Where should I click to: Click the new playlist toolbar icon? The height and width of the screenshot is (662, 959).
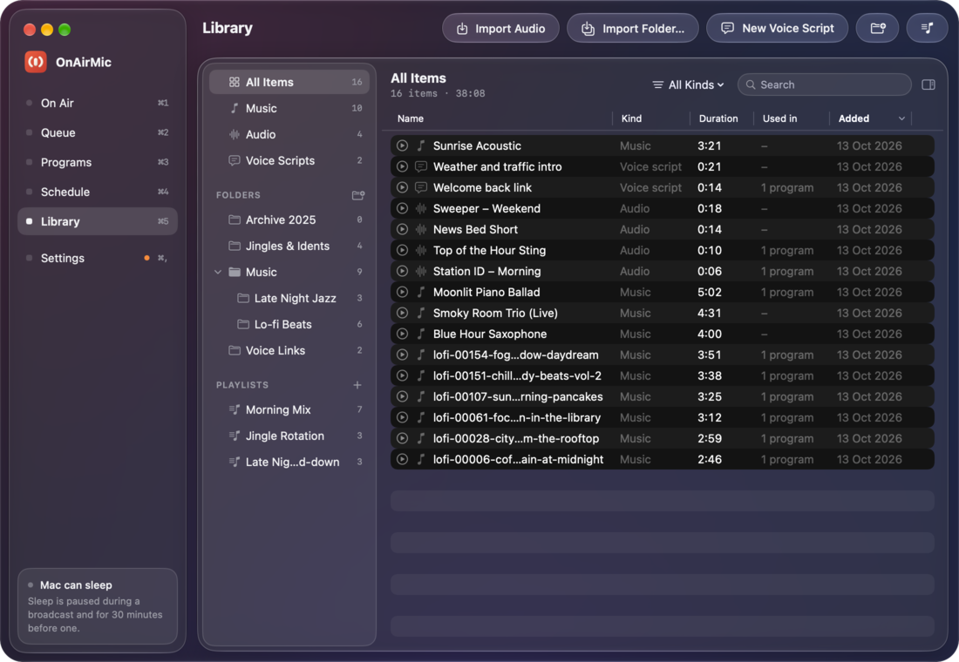[928, 28]
